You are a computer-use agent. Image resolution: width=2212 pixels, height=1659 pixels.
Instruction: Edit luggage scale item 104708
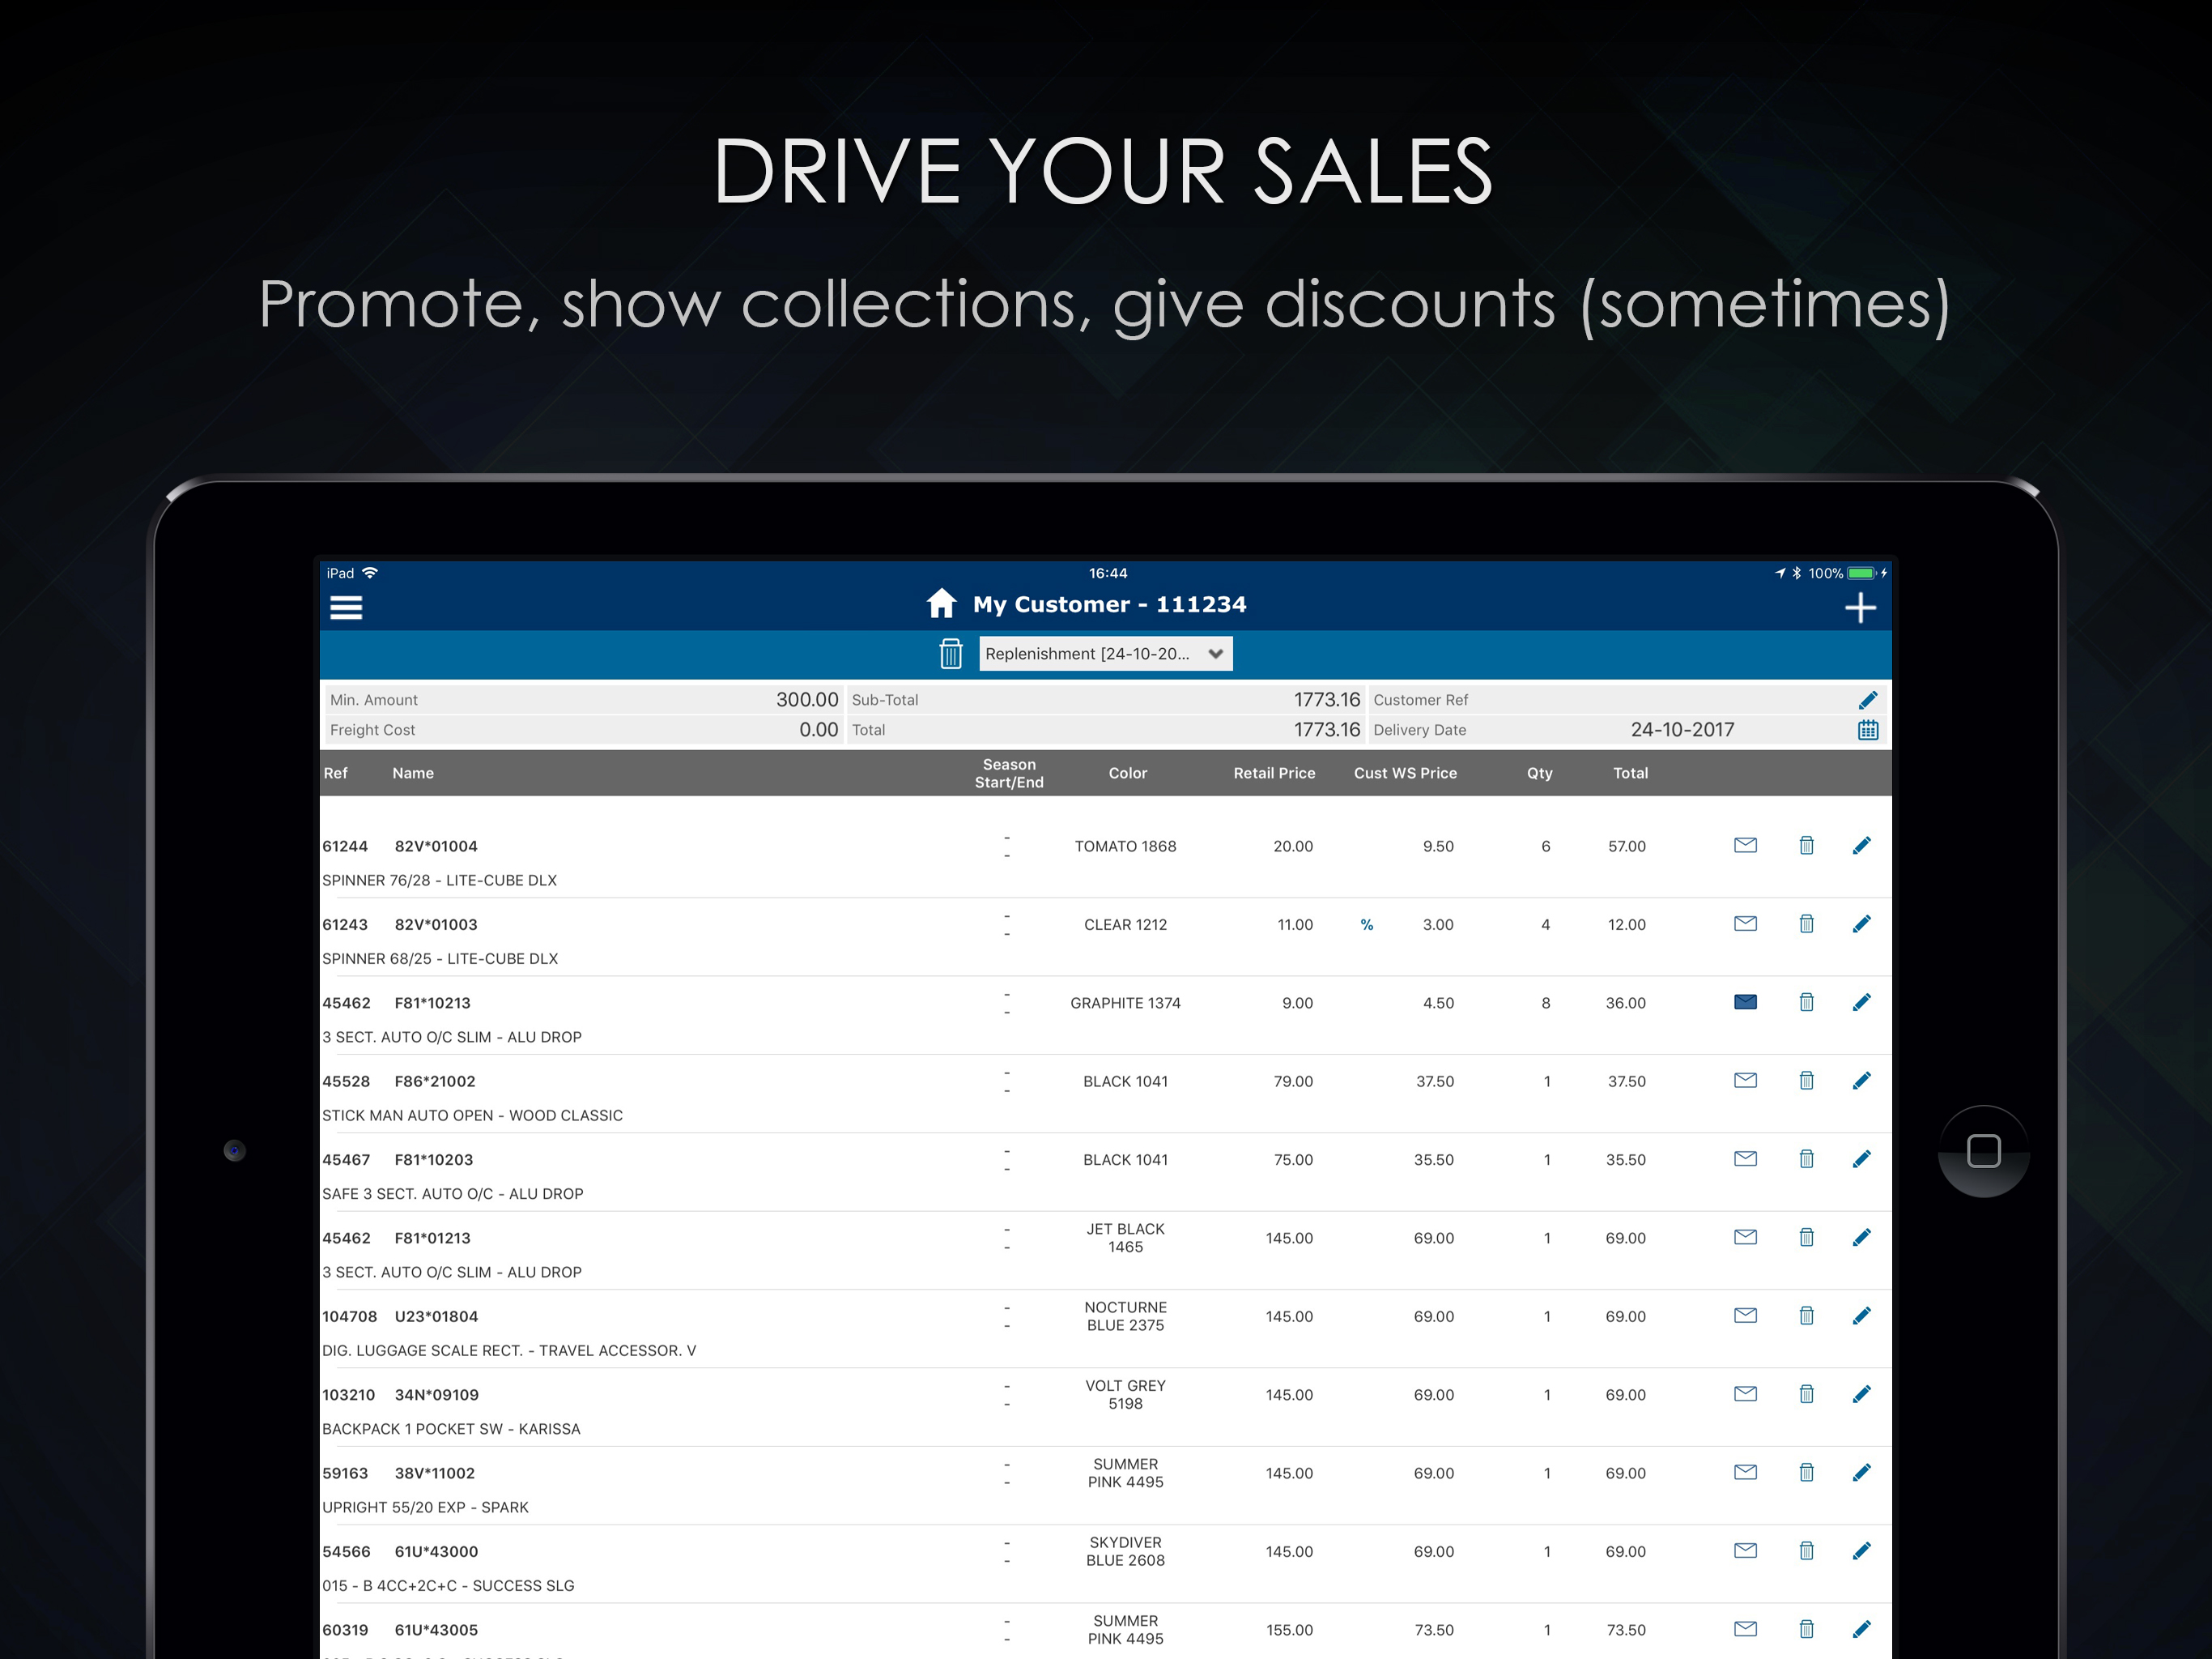tap(1861, 1315)
